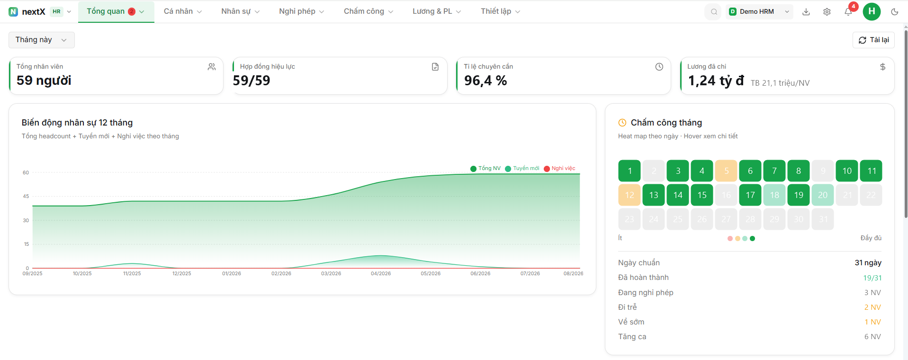Open settings gear icon
Image resolution: width=908 pixels, height=360 pixels.
[827, 12]
